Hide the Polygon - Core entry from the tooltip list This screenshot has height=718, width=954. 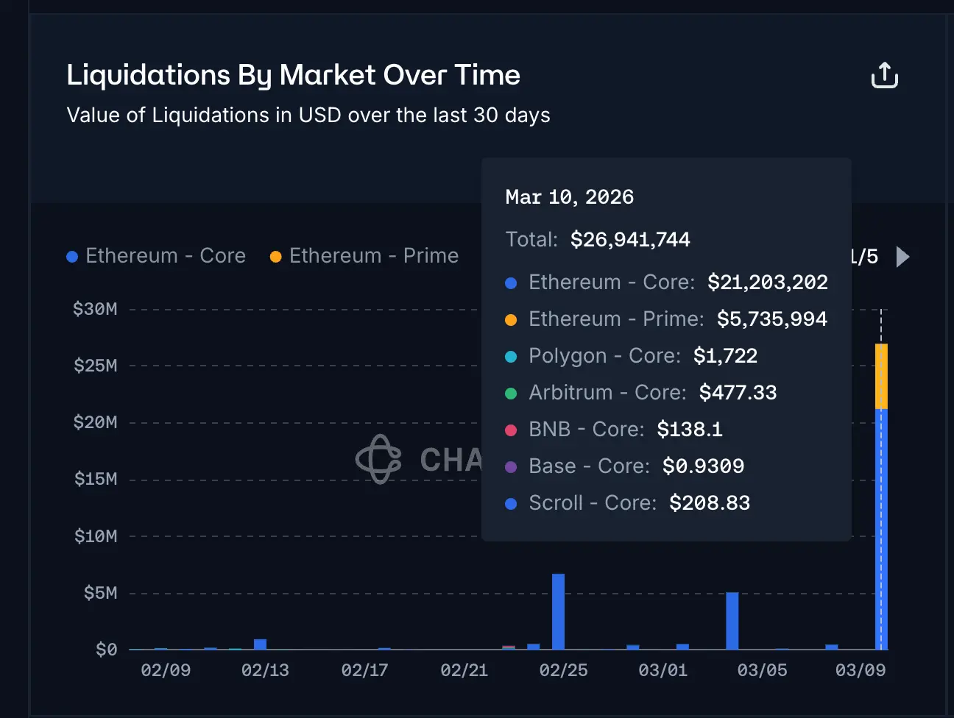tap(604, 356)
